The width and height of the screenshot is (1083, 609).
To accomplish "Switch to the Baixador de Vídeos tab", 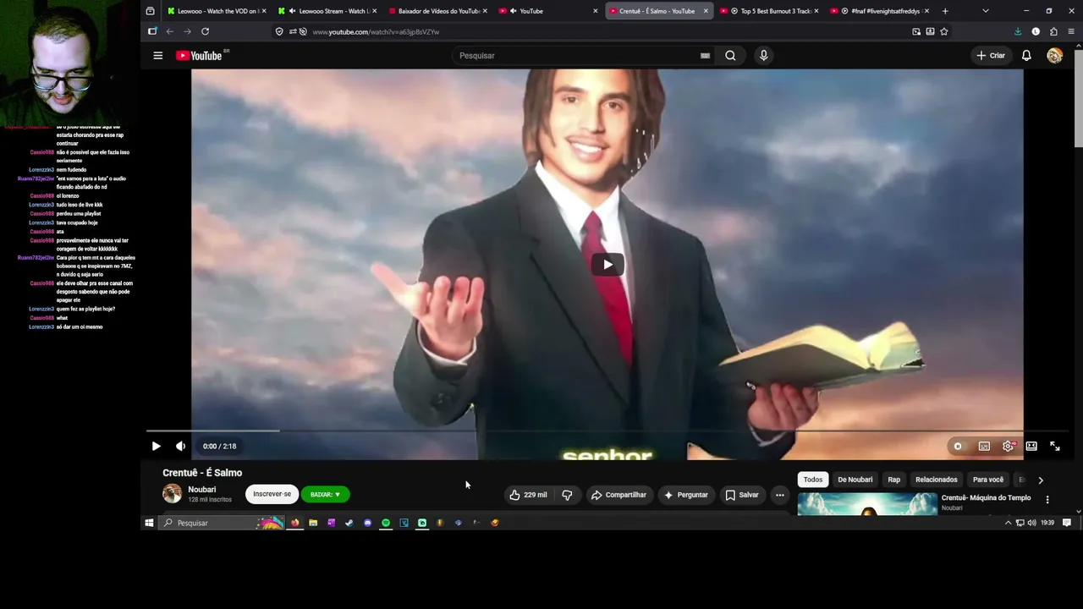I will [439, 11].
